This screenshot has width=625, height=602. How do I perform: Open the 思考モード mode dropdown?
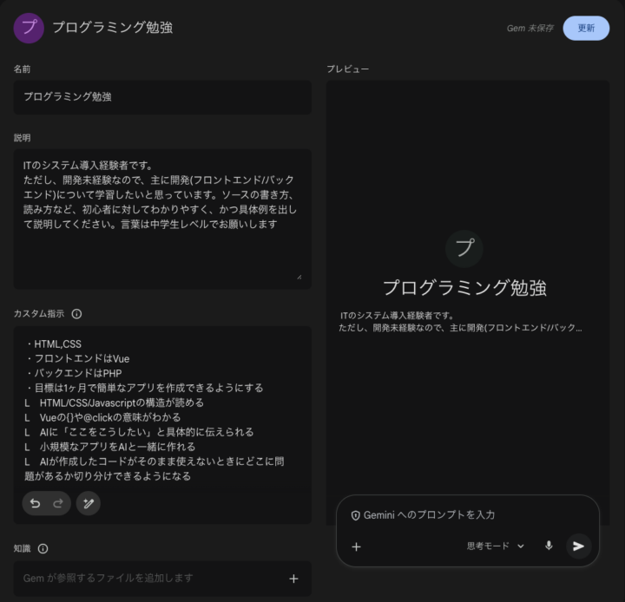(x=496, y=546)
